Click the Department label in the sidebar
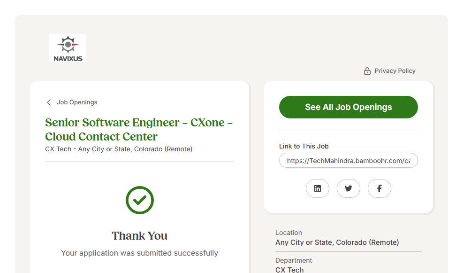Viewport: 463px width, 273px height. 294,260
